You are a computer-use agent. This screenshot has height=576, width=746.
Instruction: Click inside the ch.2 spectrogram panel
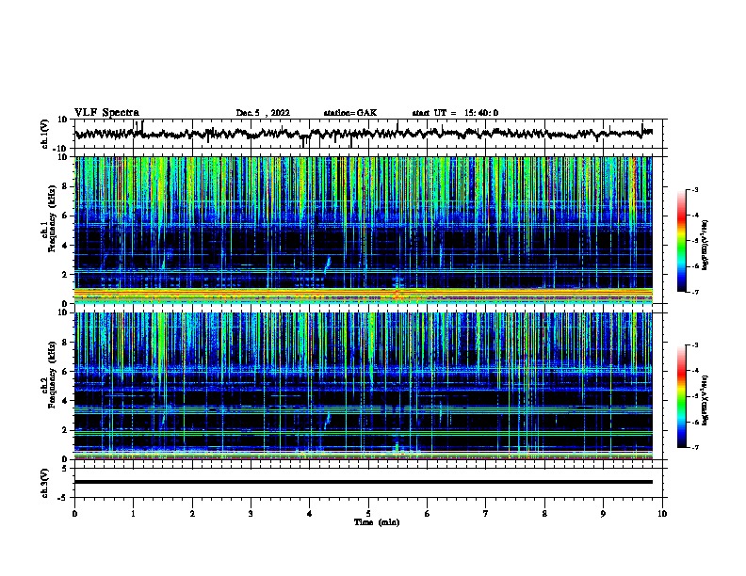(x=364, y=386)
